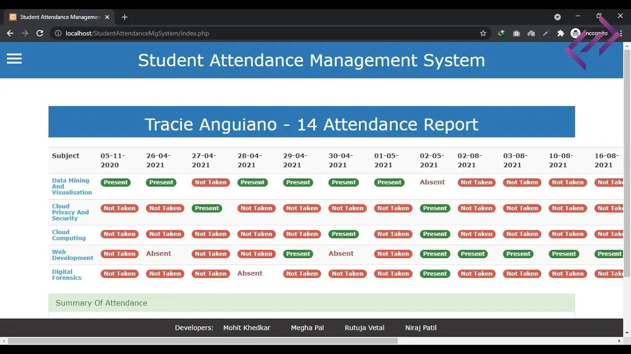Click the horizontal scrollbar left arrow
This screenshot has width=631, height=354.
point(4,341)
